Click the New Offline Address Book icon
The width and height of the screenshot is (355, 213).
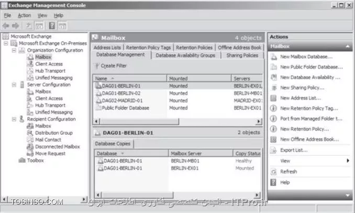point(273,139)
